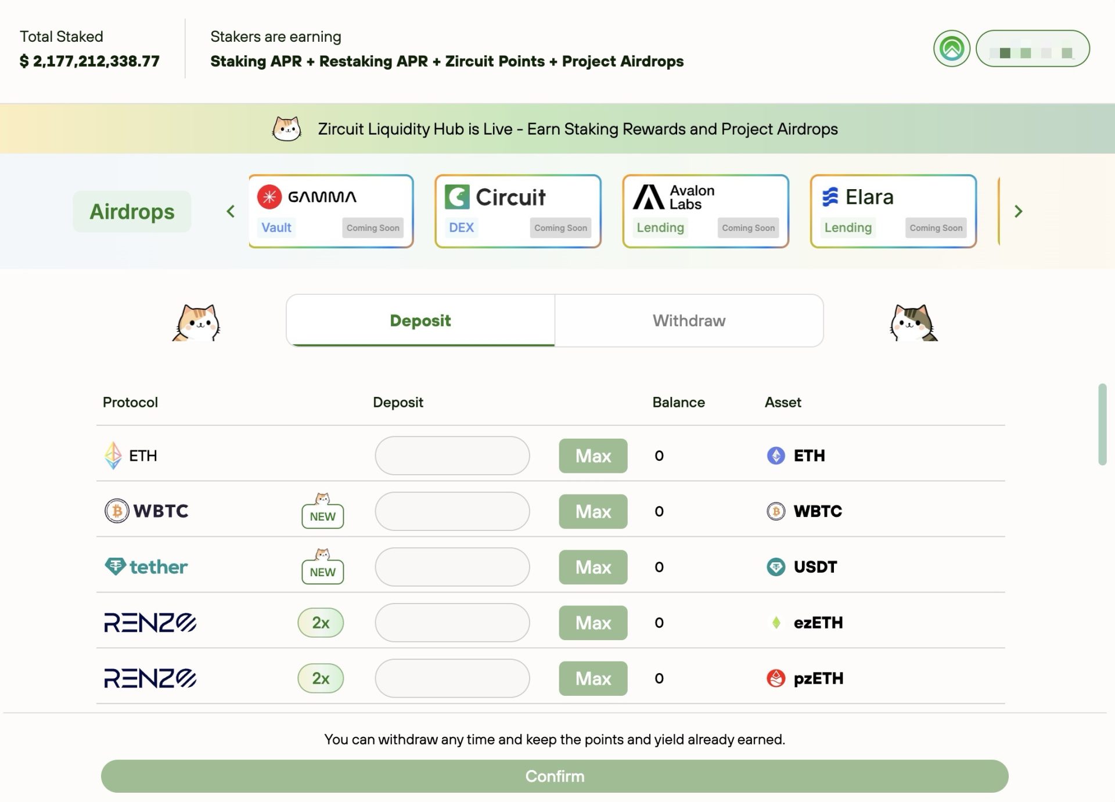
Task: Click the pzETH asset label
Action: 818,678
